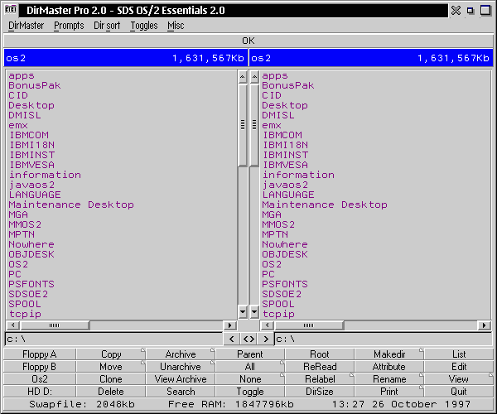497x414 pixels.
Task: Click the None selection button
Action: (250, 379)
